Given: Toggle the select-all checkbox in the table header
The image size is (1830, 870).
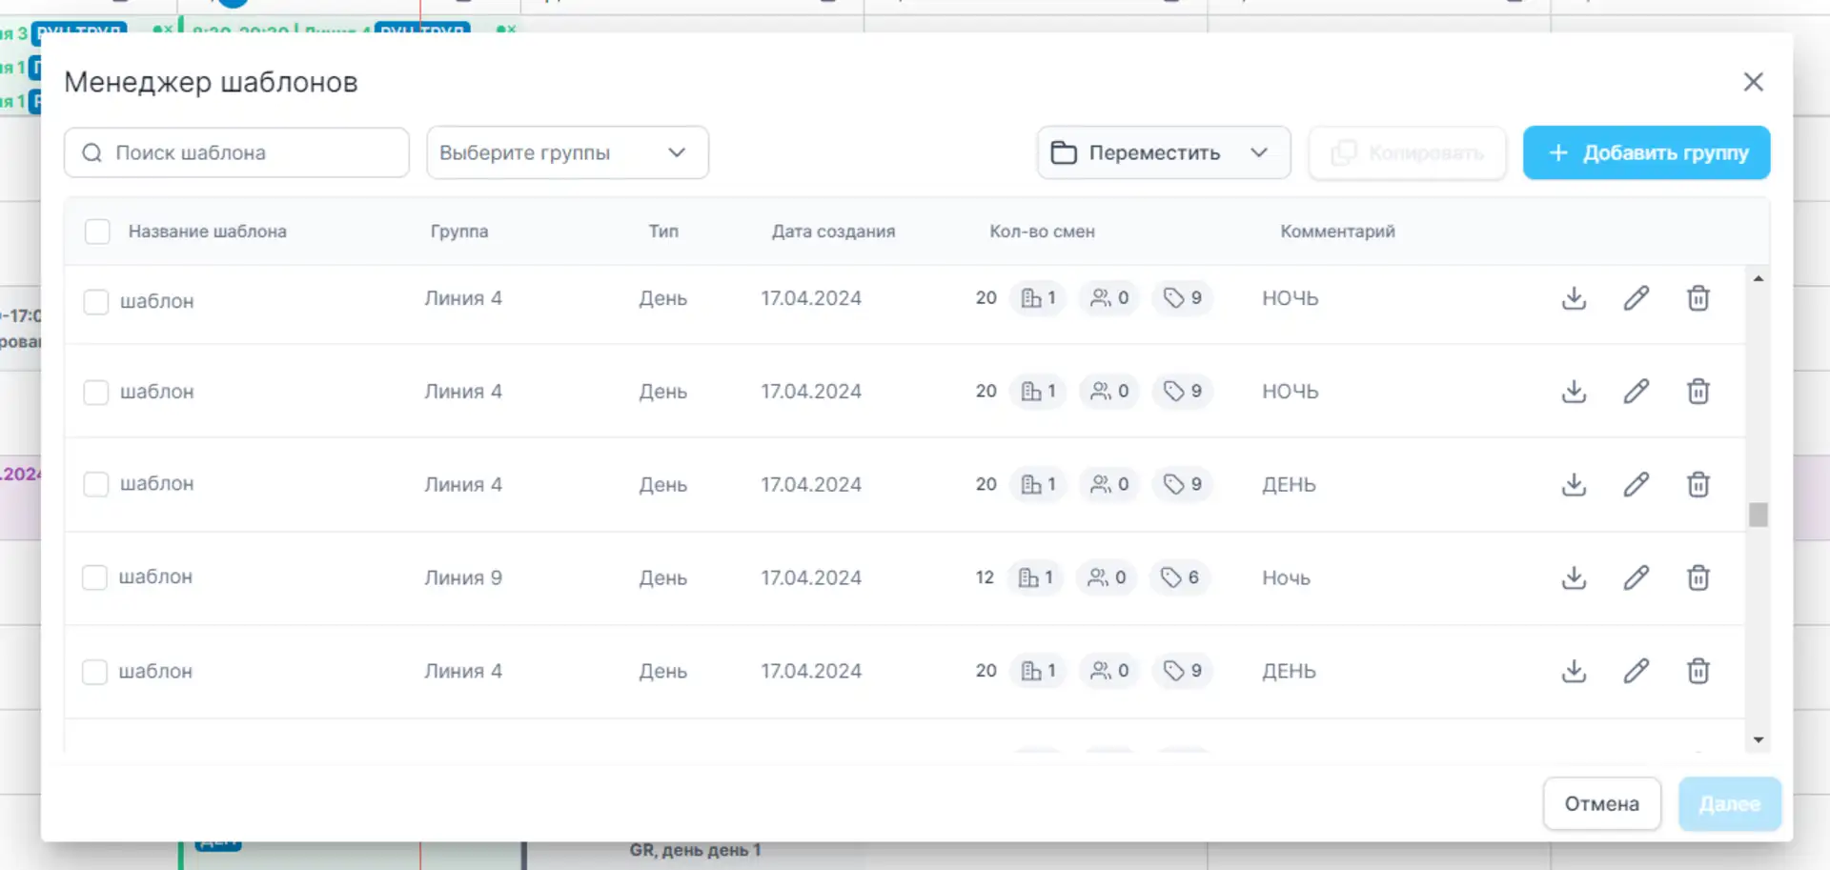Looking at the screenshot, I should [97, 232].
